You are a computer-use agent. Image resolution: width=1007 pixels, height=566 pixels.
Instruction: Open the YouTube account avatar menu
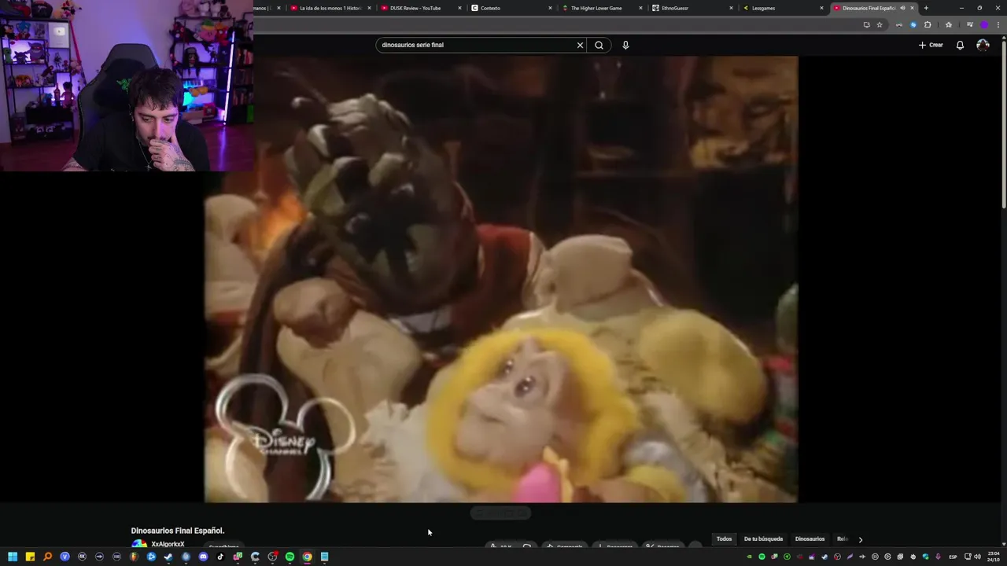pyautogui.click(x=983, y=45)
